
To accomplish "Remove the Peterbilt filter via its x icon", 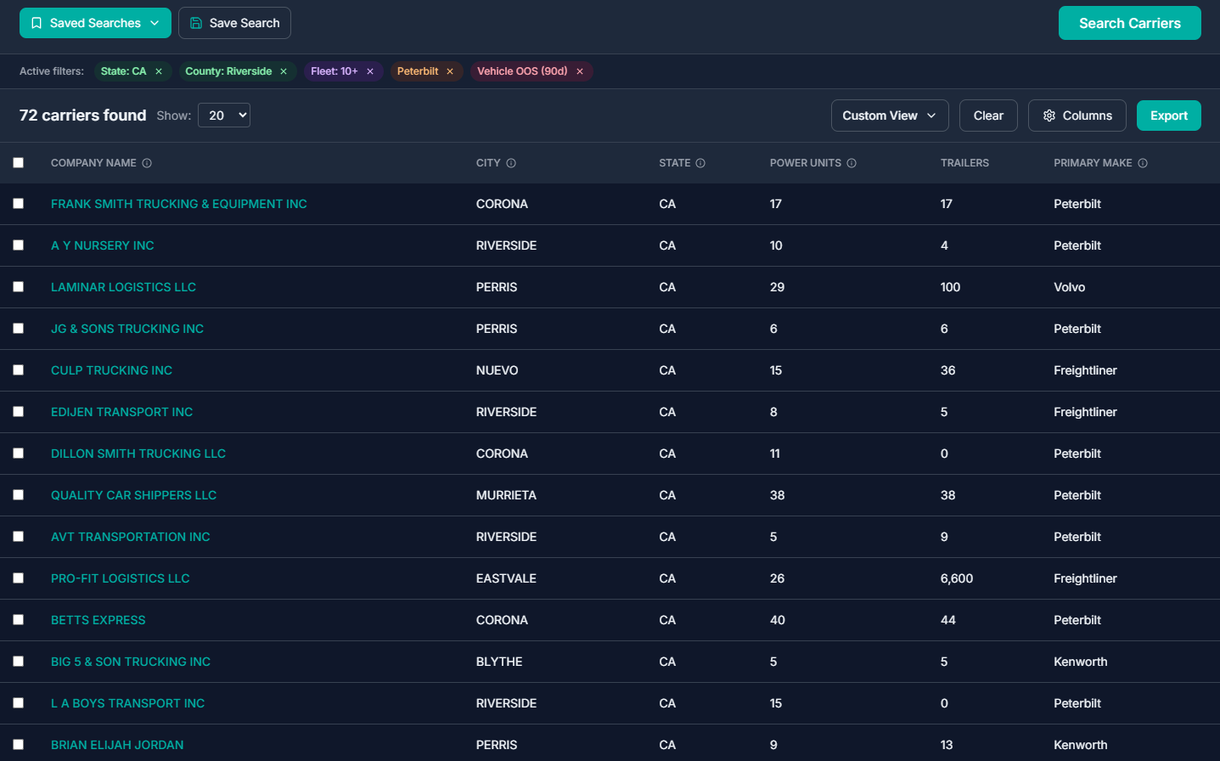I will (x=450, y=71).
